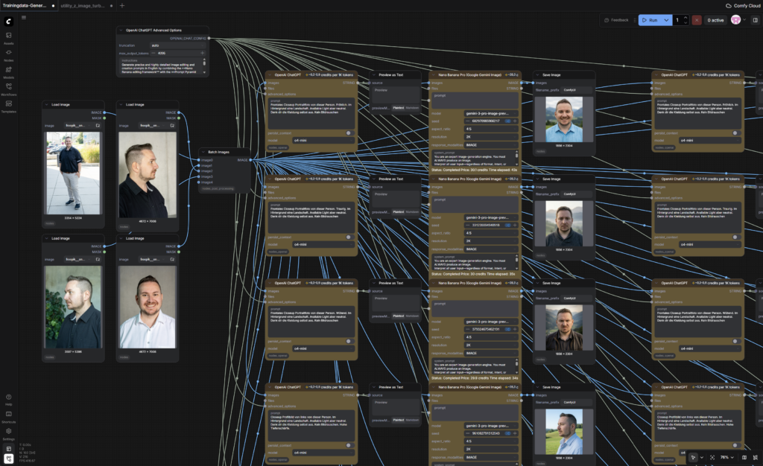Click the hamburger menu icon

point(24,18)
